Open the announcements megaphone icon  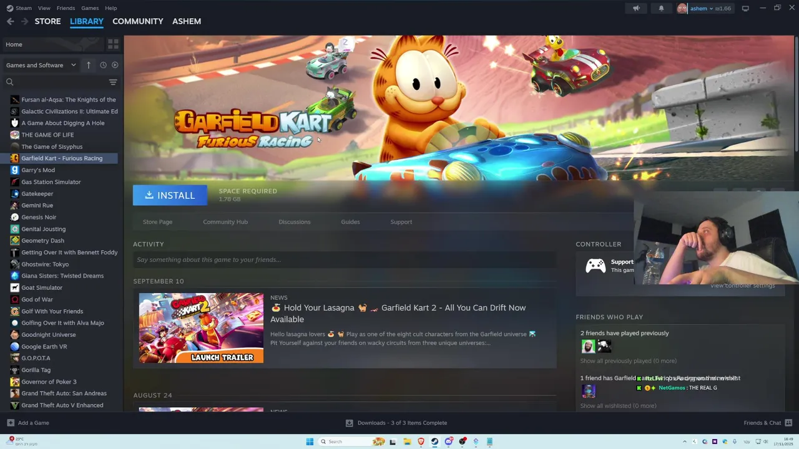click(636, 8)
